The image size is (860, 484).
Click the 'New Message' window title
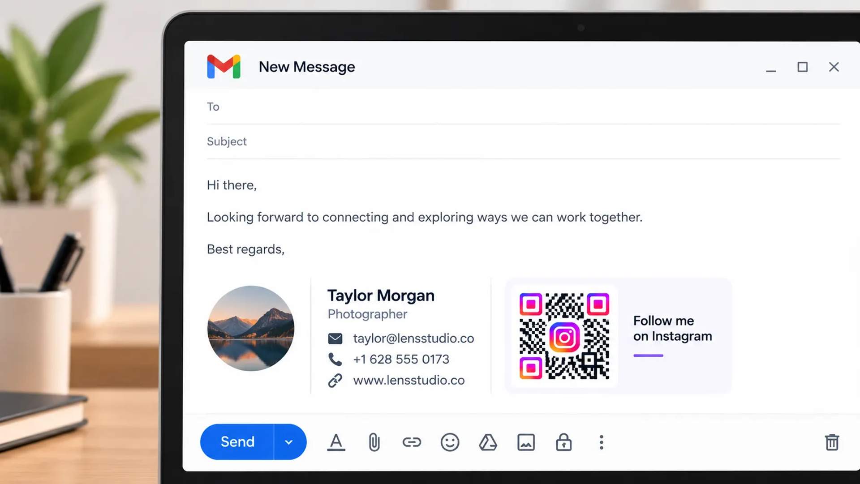point(307,67)
